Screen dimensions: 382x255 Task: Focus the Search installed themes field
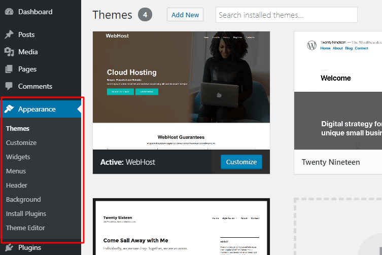pyautogui.click(x=287, y=15)
